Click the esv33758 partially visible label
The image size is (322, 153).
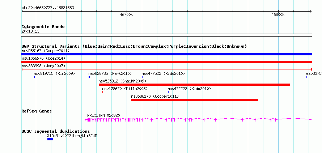[x=314, y=73]
